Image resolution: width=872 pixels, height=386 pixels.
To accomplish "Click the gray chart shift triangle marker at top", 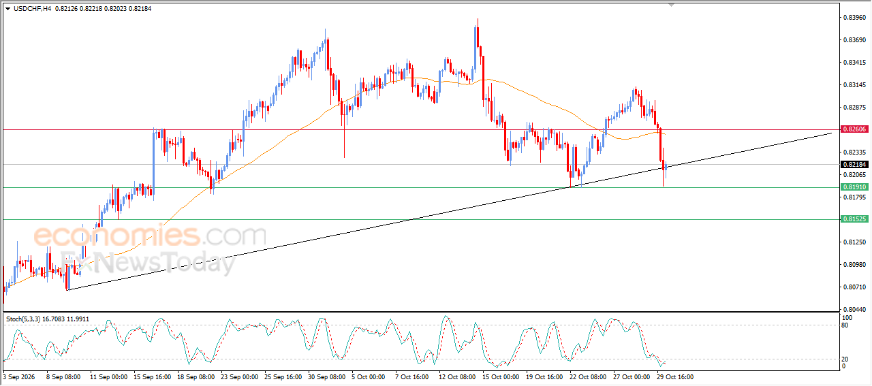I will click(672, 5).
